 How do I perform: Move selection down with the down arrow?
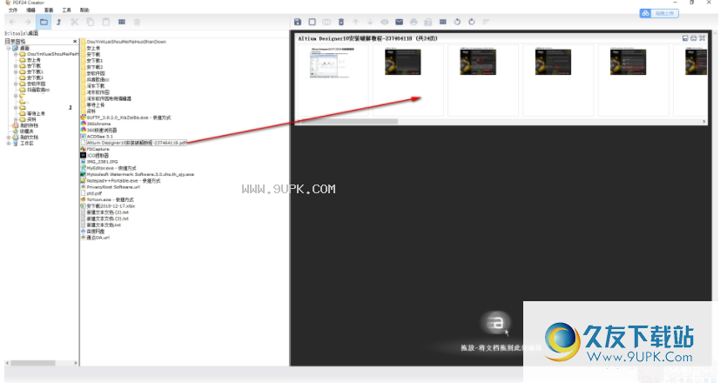(370, 22)
